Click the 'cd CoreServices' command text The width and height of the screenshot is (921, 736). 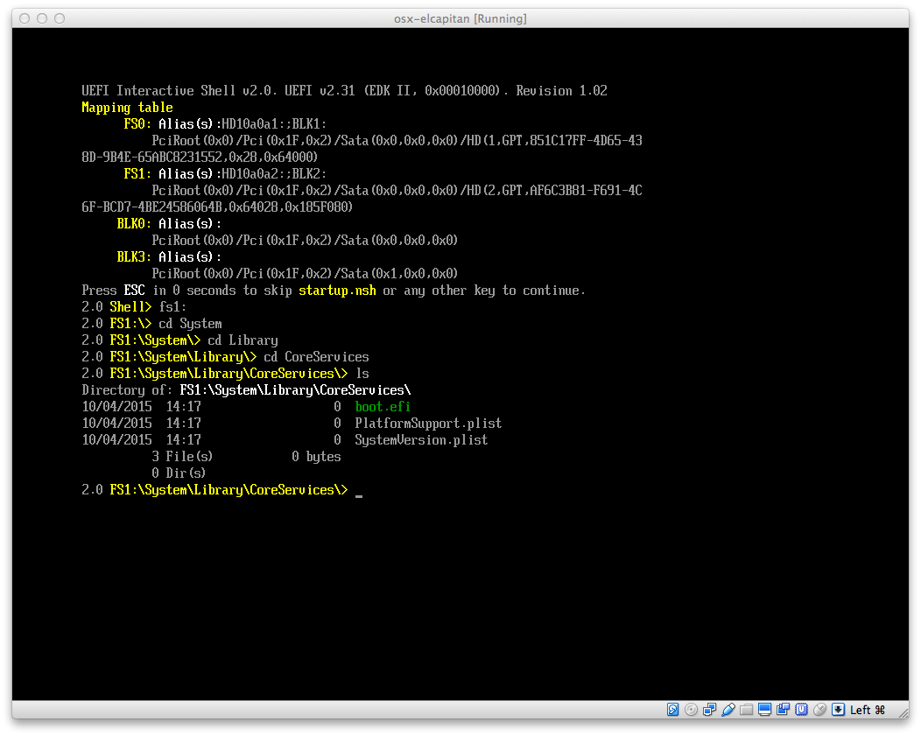click(x=316, y=357)
